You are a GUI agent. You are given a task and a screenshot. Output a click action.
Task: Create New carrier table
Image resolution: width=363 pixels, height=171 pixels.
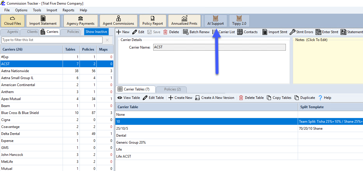pyautogui.click(x=180, y=98)
